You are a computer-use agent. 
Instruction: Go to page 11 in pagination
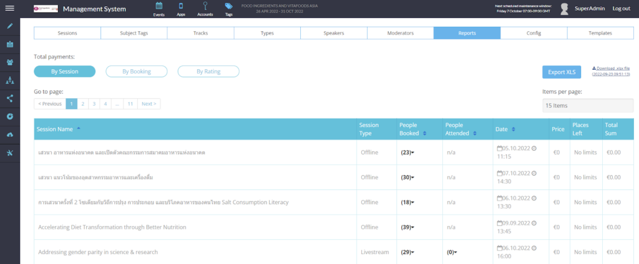coord(130,104)
